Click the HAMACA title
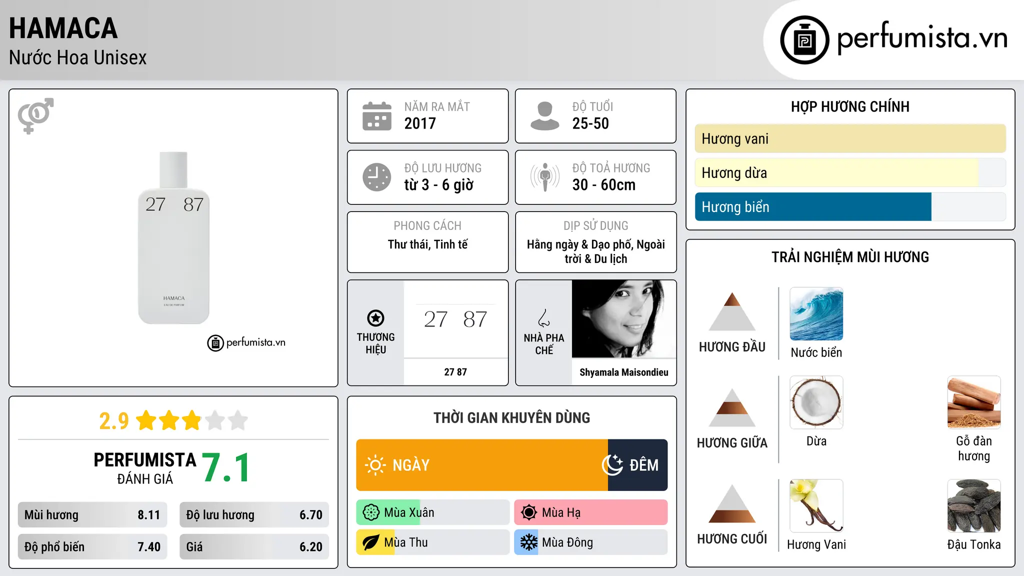This screenshot has width=1024, height=576. tap(63, 28)
